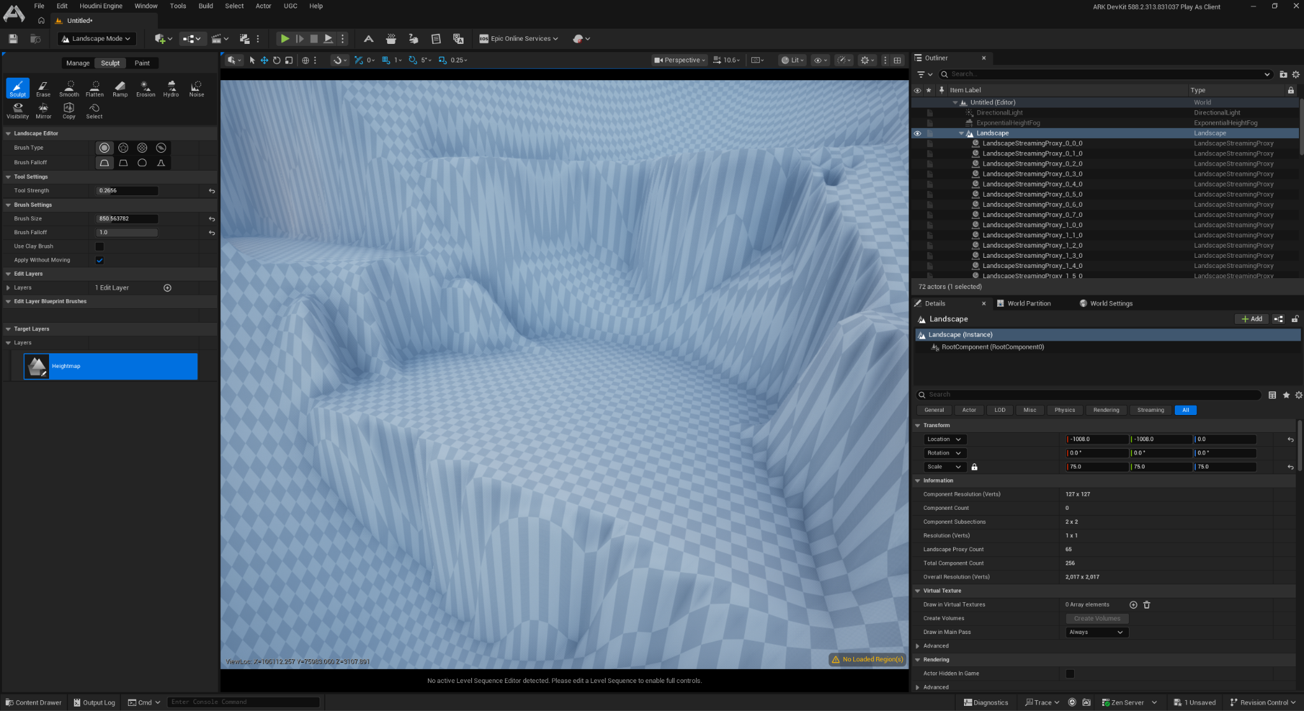Open the Lit view mode dropdown
1304x711 pixels.
(x=793, y=60)
